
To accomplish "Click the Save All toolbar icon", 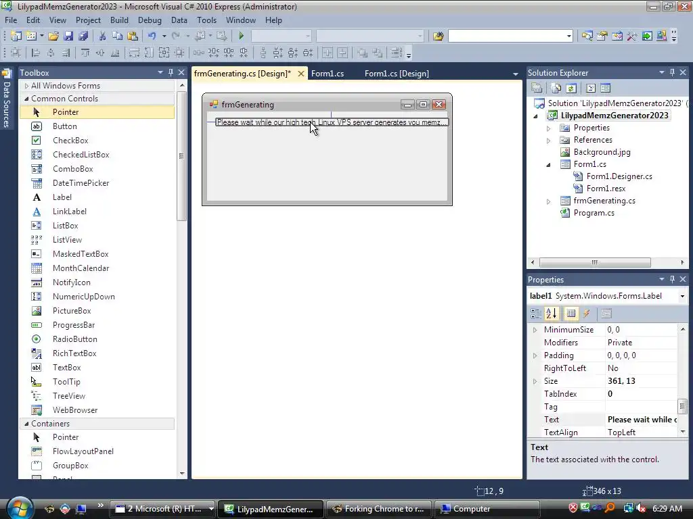I will 83,36.
